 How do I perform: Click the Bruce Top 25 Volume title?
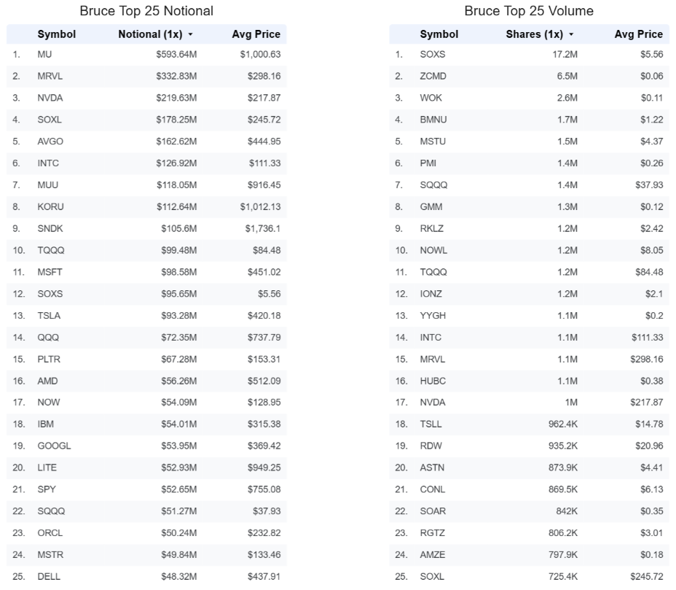tap(529, 11)
